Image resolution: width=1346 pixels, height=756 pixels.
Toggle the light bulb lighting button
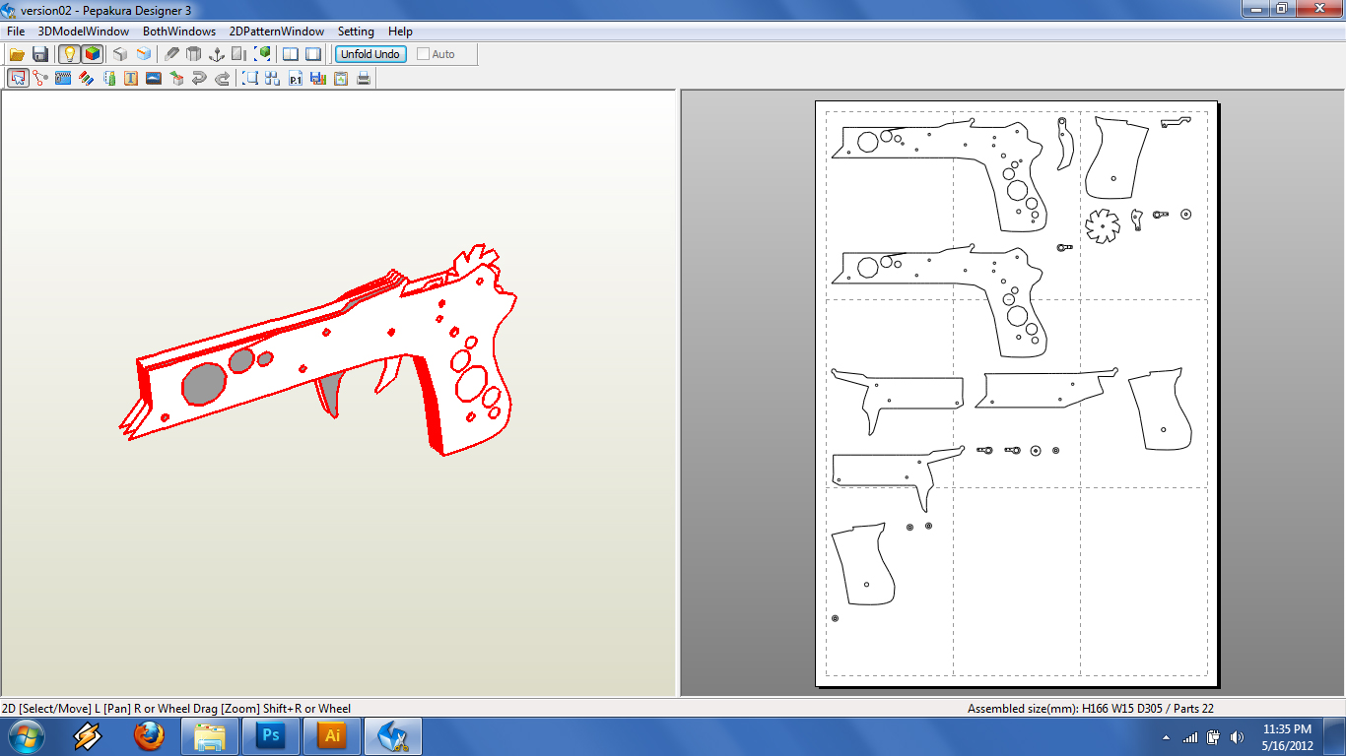[x=69, y=54]
